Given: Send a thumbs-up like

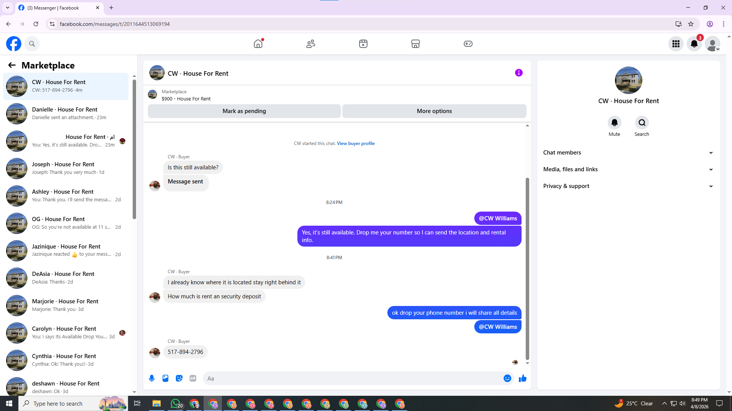Looking at the screenshot, I should pyautogui.click(x=522, y=378).
